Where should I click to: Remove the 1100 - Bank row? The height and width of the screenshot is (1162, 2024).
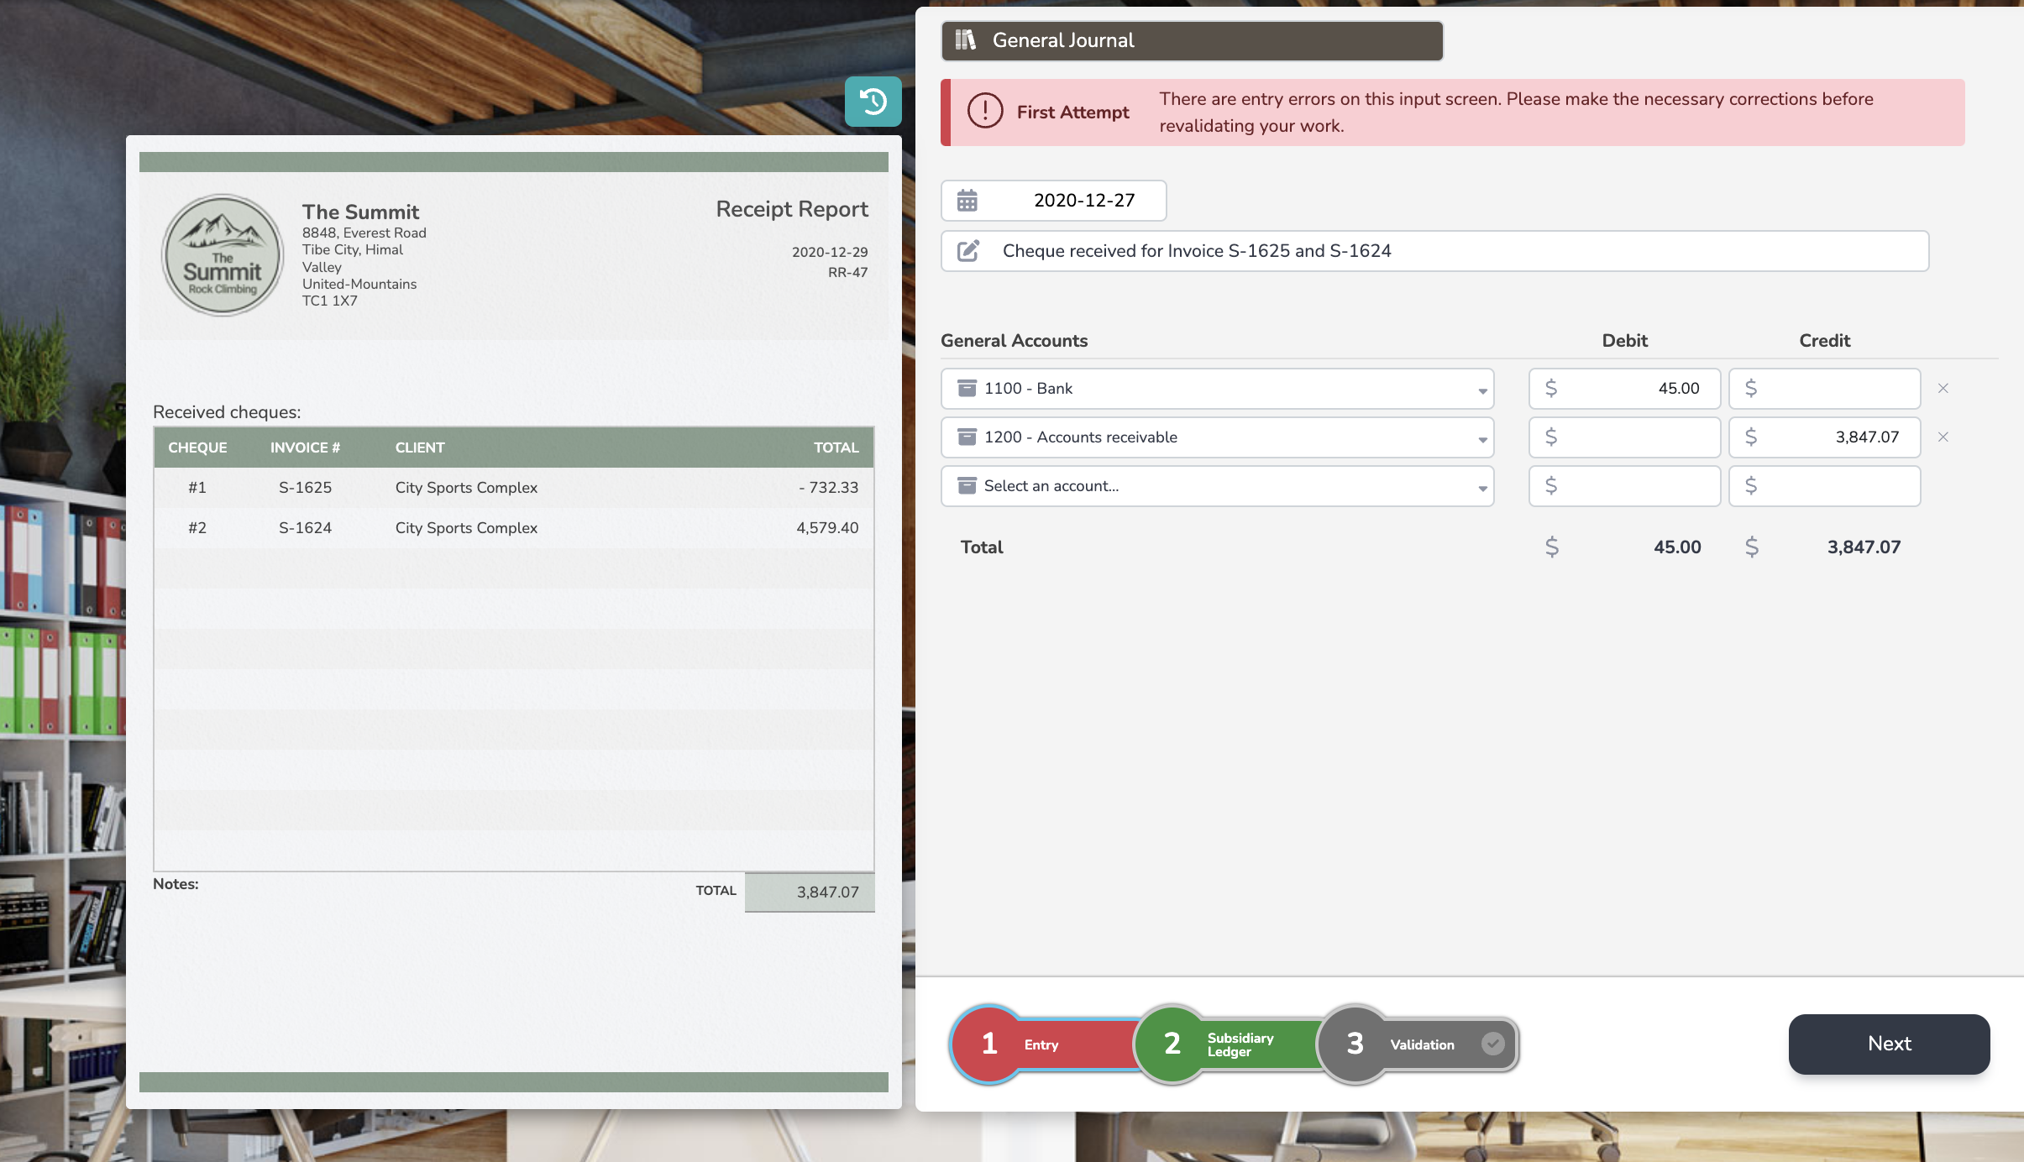[x=1943, y=389]
